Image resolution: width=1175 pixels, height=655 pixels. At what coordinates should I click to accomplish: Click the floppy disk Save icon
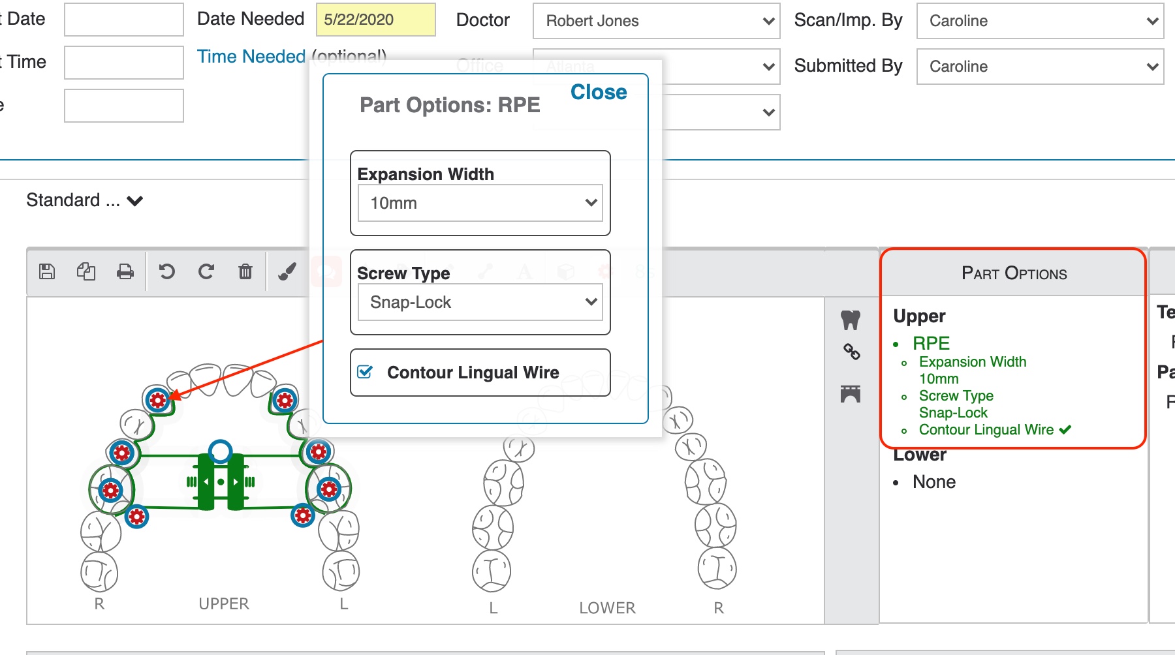[47, 271]
